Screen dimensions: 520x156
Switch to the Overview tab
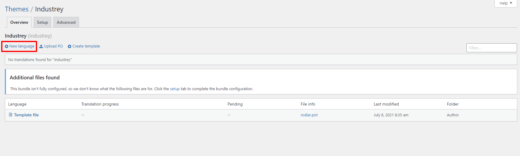click(19, 23)
